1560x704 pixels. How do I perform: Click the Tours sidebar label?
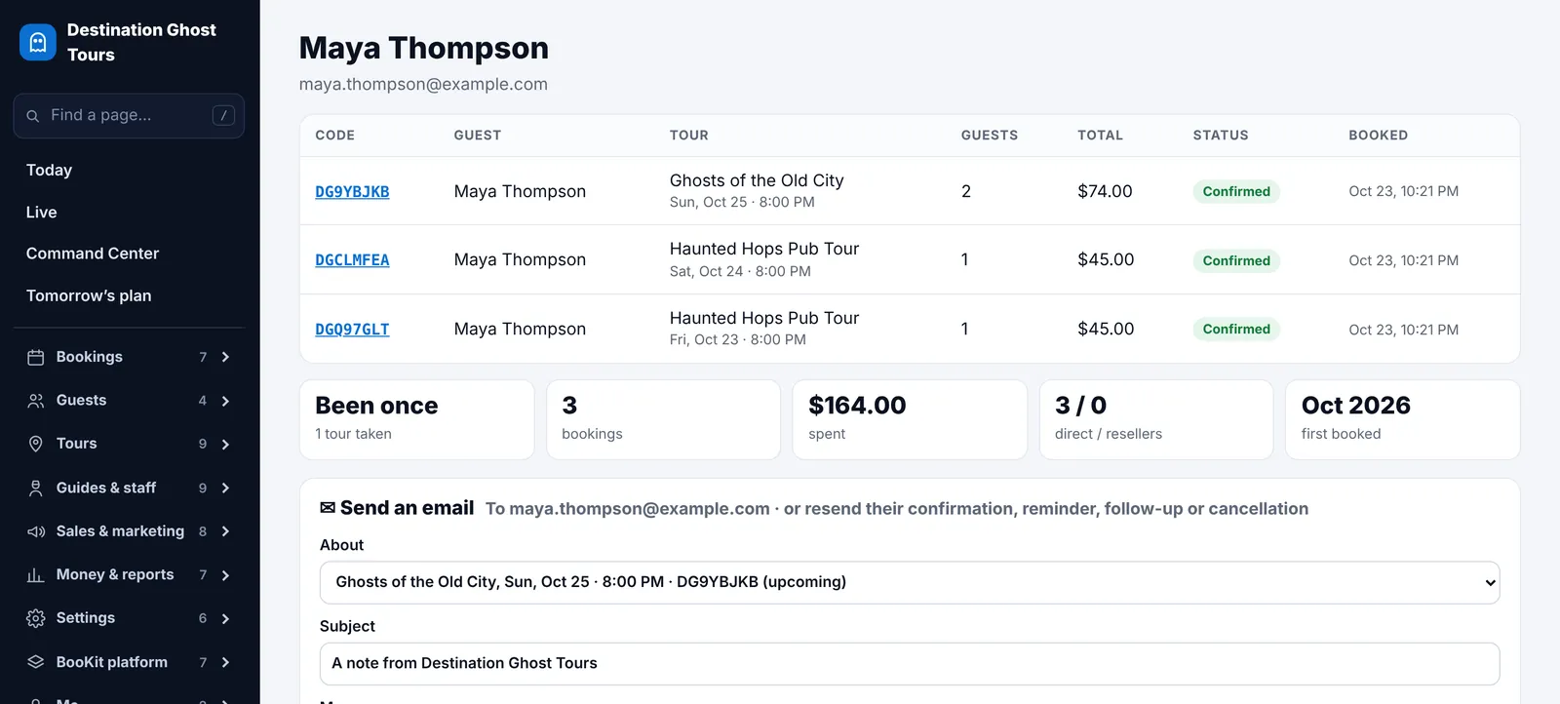76,444
